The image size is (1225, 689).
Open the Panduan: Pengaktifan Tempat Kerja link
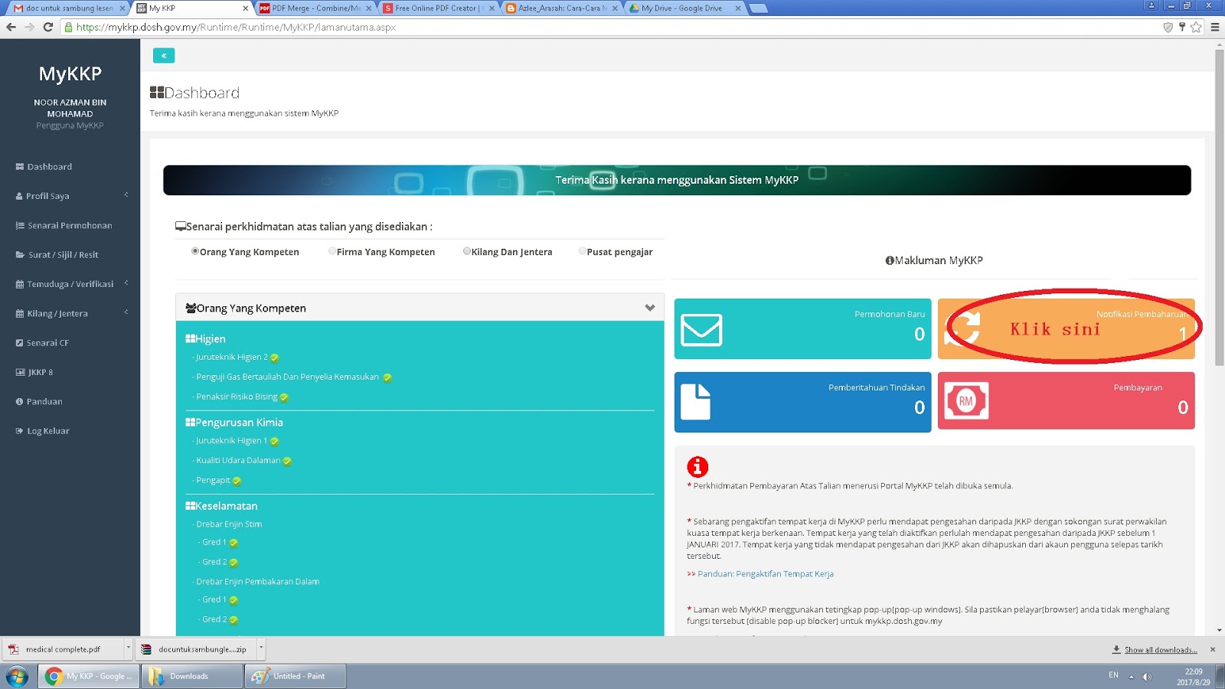[766, 574]
